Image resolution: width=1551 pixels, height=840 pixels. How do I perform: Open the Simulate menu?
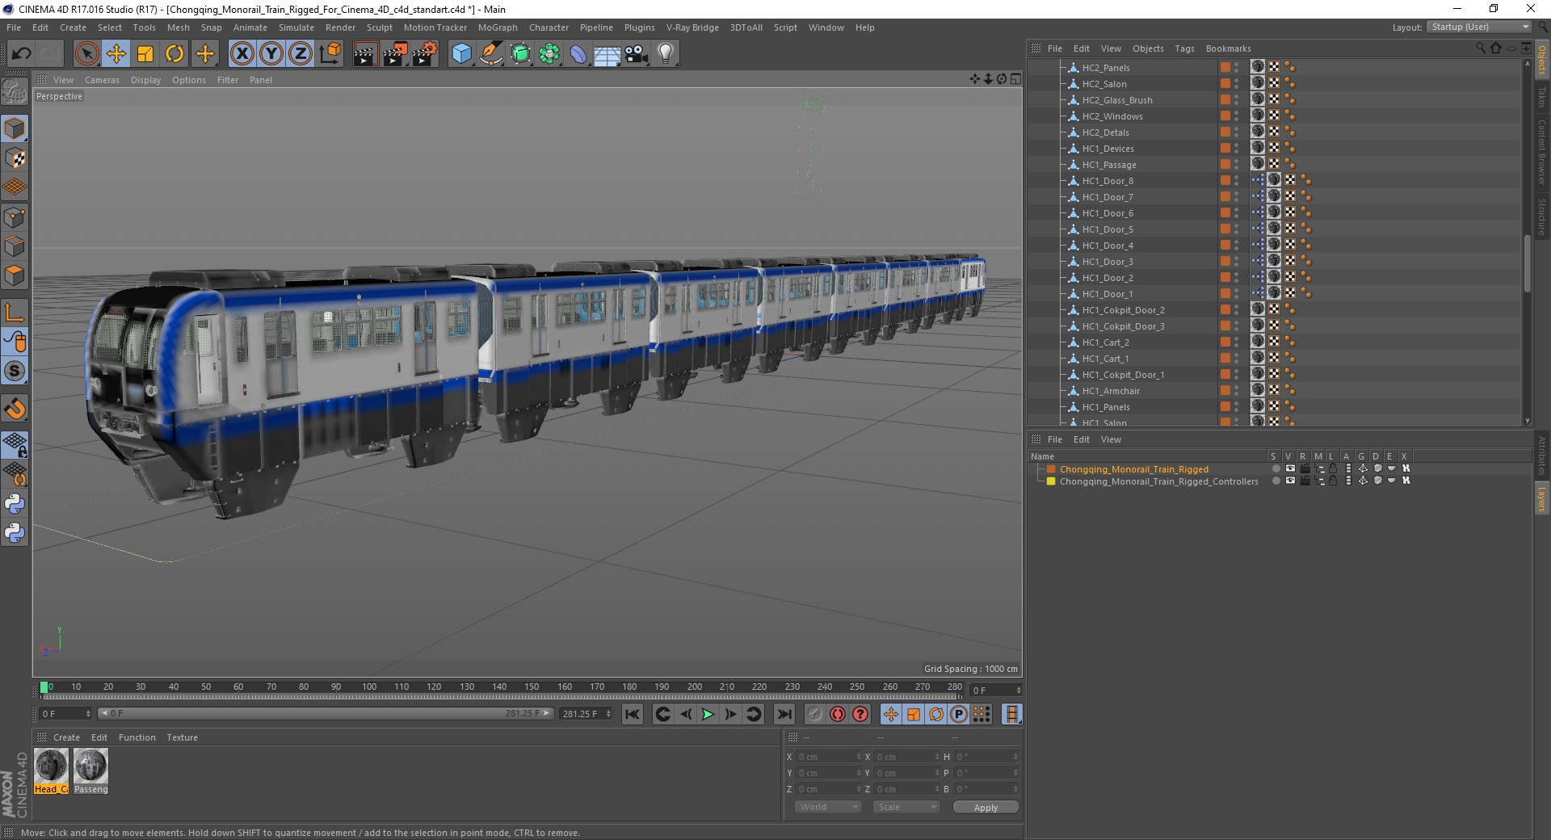[296, 27]
